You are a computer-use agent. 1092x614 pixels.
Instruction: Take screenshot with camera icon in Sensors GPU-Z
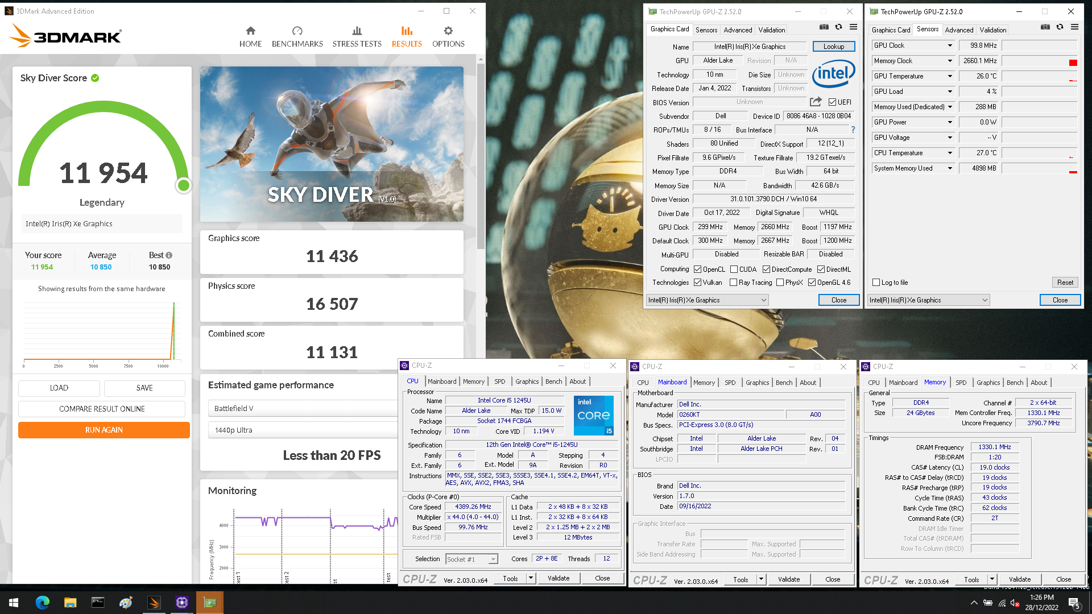click(x=1045, y=27)
